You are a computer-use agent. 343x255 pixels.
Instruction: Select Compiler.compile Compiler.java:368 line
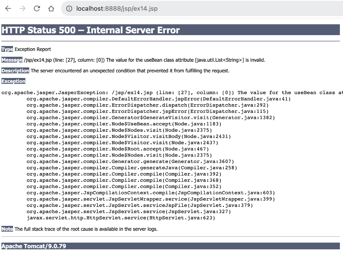point(124,180)
